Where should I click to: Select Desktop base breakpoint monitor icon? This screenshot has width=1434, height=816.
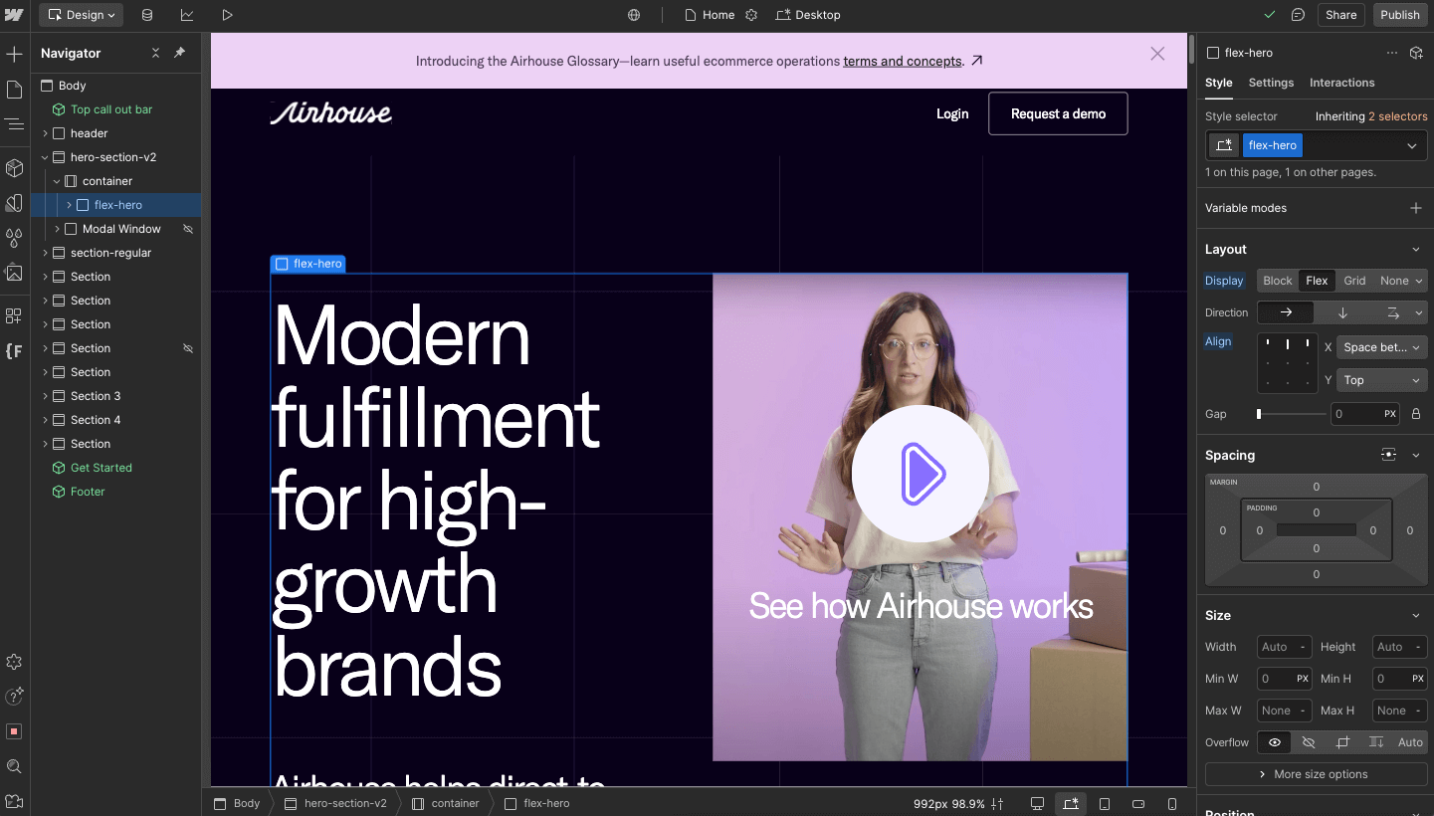(1037, 803)
